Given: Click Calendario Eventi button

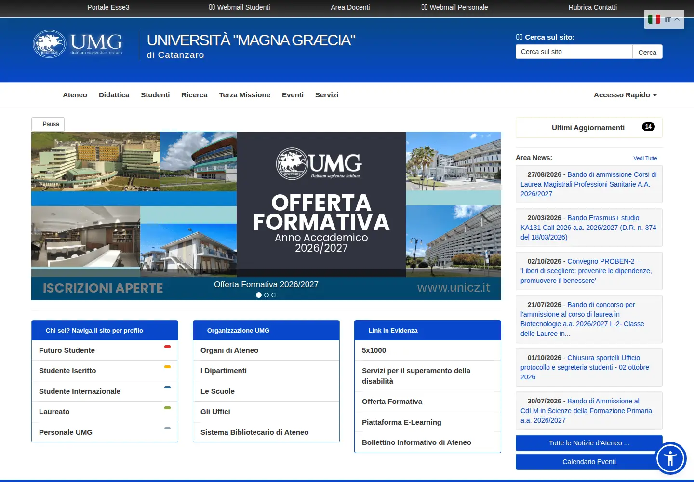Looking at the screenshot, I should [589, 462].
